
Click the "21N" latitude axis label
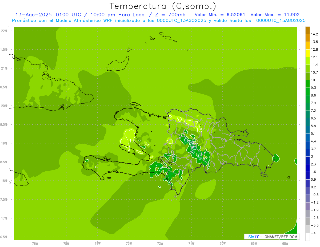tap(5, 68)
